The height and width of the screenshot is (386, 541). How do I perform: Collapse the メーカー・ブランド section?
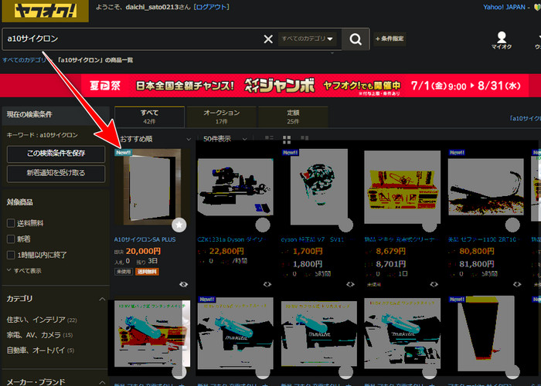(x=102, y=382)
